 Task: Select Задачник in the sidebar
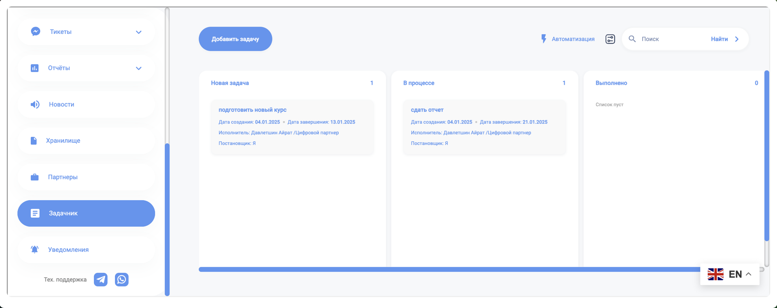pos(86,213)
